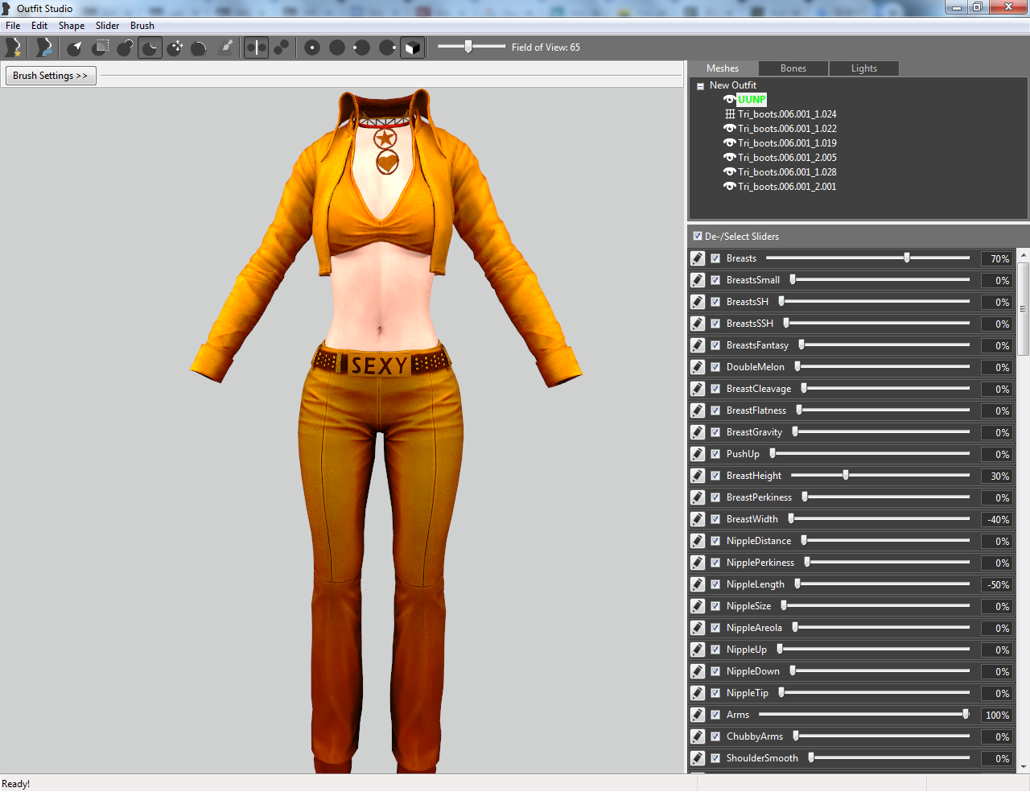Click the edit pencil icon beside Breasts slider
The width and height of the screenshot is (1030, 792).
(698, 258)
